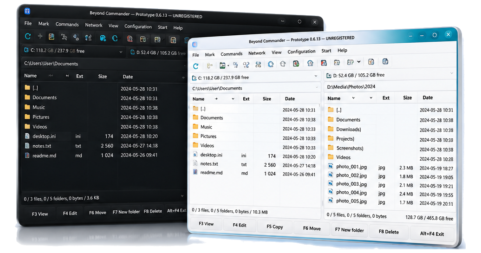The height and width of the screenshot is (253, 481).
Task: Click the refresh icon in the light window toolbar
Action: coord(196,66)
